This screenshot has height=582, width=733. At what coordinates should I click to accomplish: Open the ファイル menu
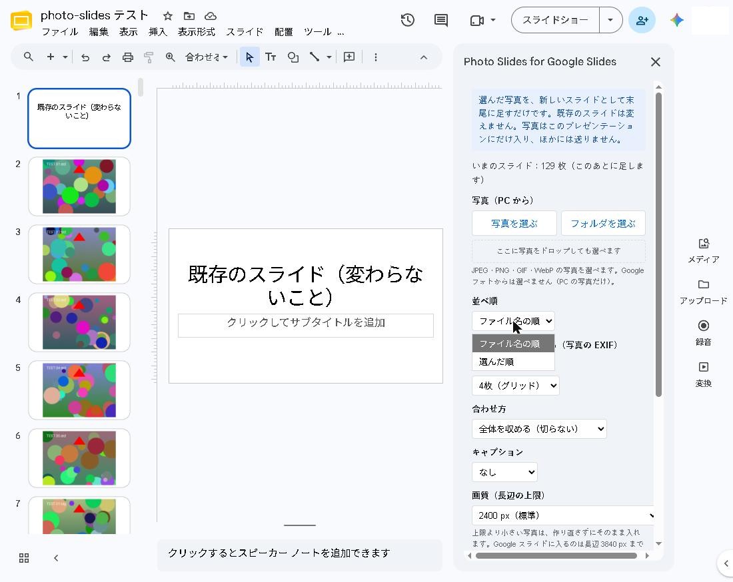tap(60, 32)
